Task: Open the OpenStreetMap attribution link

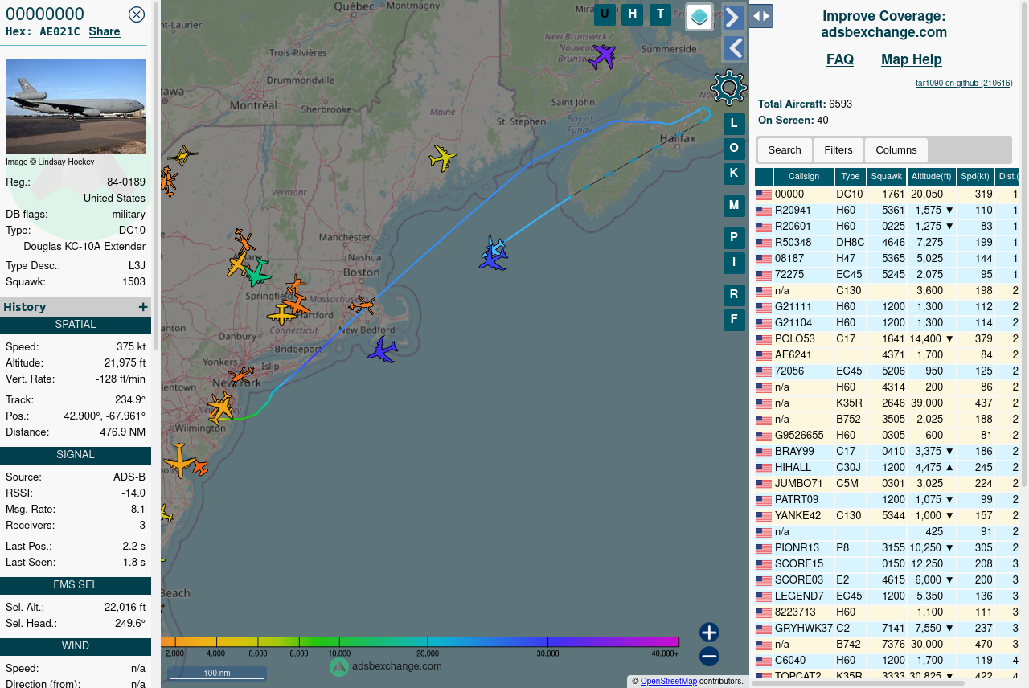Action: click(669, 682)
